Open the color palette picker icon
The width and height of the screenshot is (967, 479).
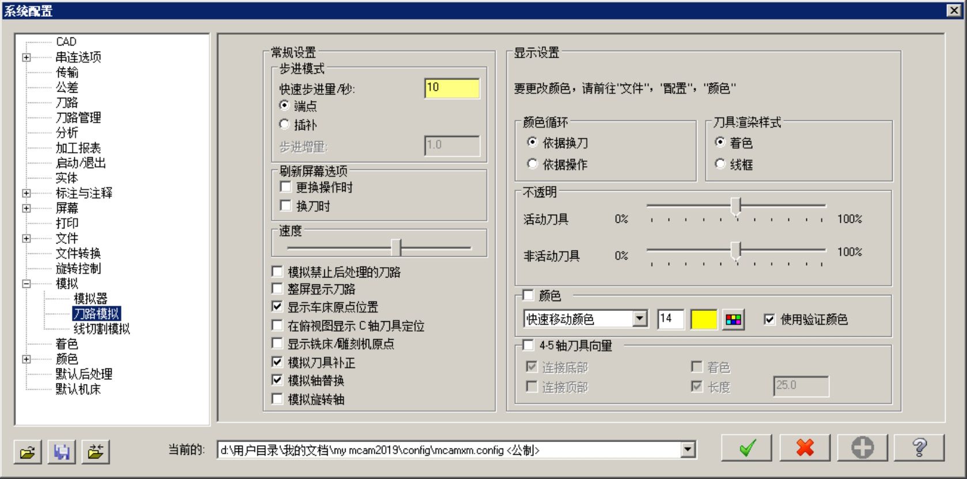click(733, 320)
